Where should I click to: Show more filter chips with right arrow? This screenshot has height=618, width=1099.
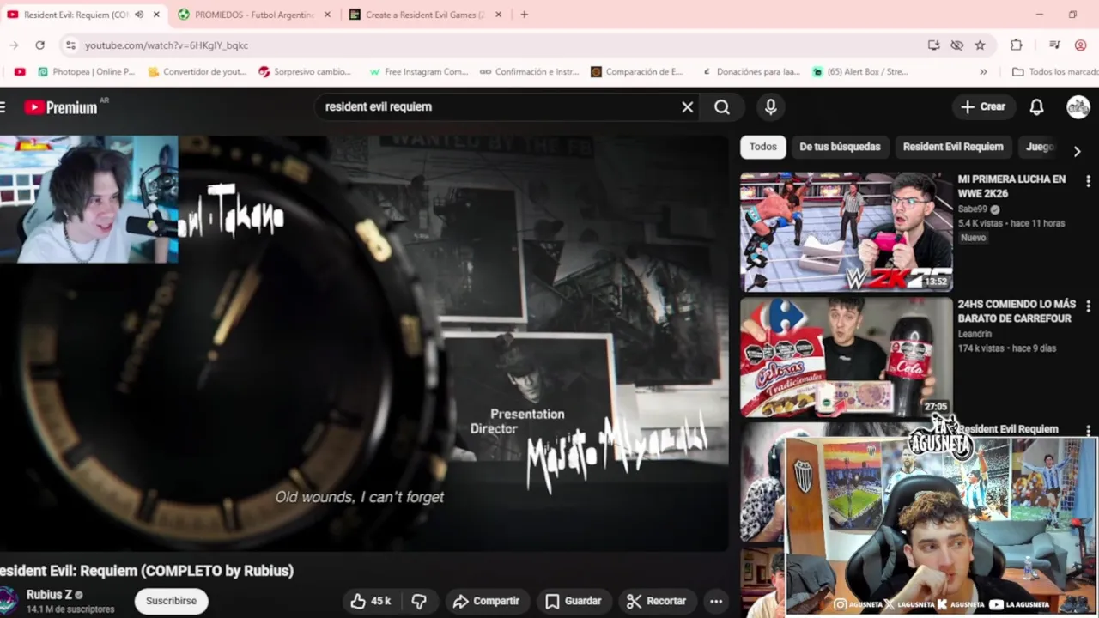(1077, 151)
